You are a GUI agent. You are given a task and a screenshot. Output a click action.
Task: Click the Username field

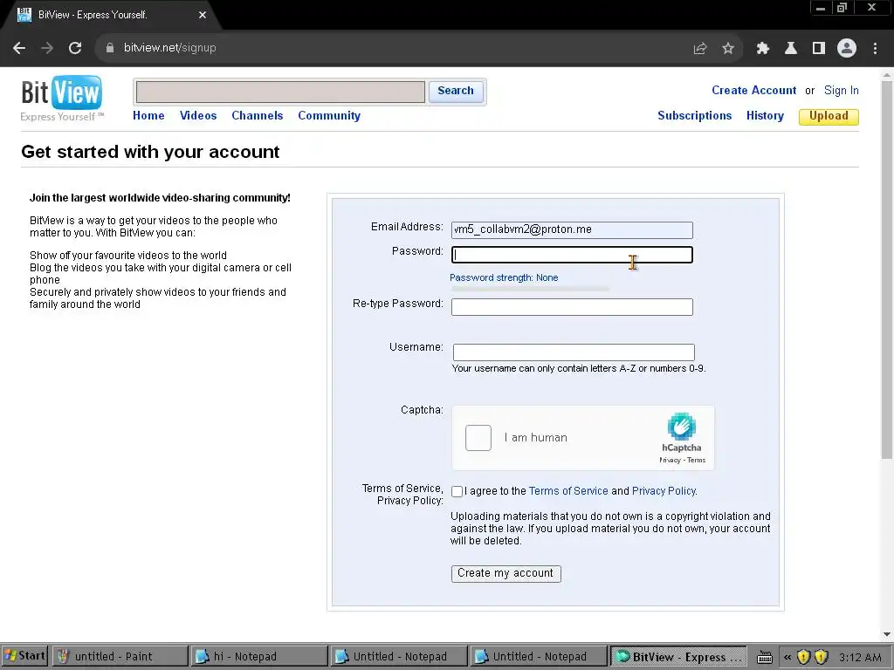tap(574, 352)
